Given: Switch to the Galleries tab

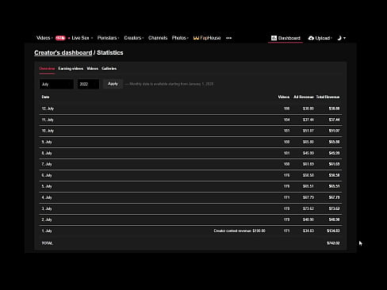Looking at the screenshot, I should tap(109, 68).
